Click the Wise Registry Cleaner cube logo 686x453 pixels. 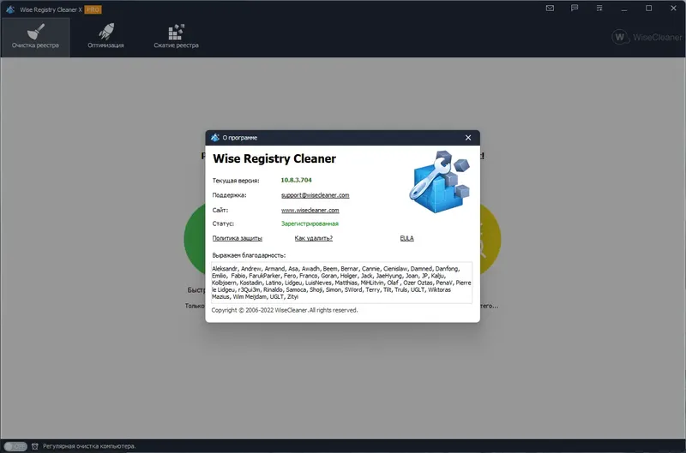(440, 182)
